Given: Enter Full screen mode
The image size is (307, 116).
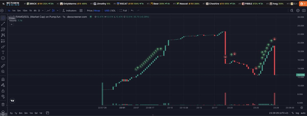Looking at the screenshot, I should (123, 10).
